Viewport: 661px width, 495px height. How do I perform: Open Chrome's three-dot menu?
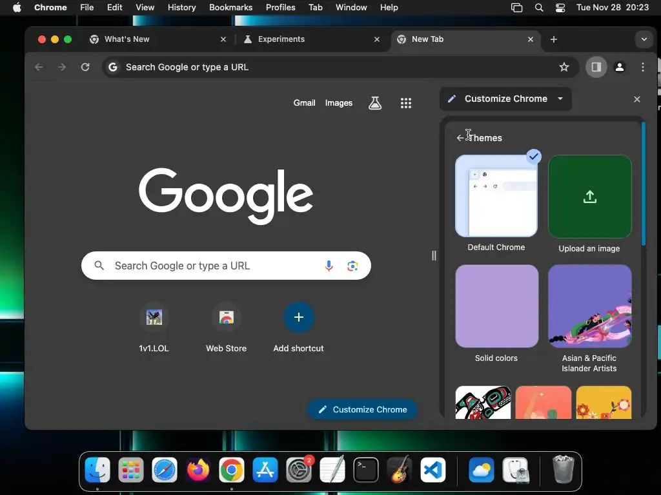click(x=643, y=67)
